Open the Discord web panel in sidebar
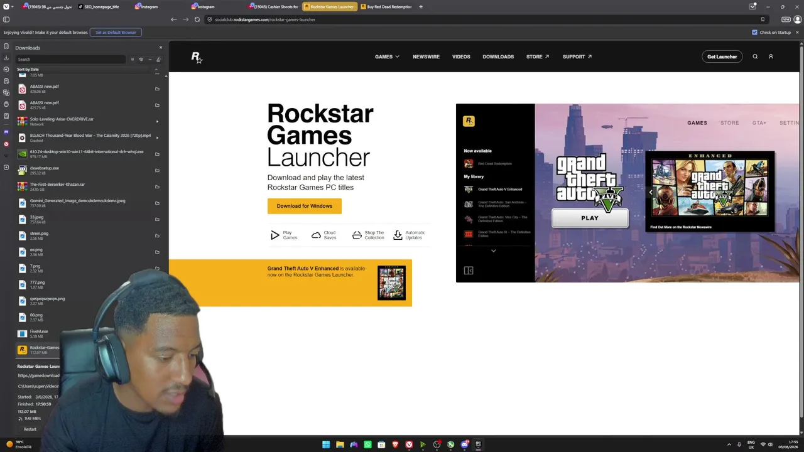The width and height of the screenshot is (804, 452). (x=6, y=132)
